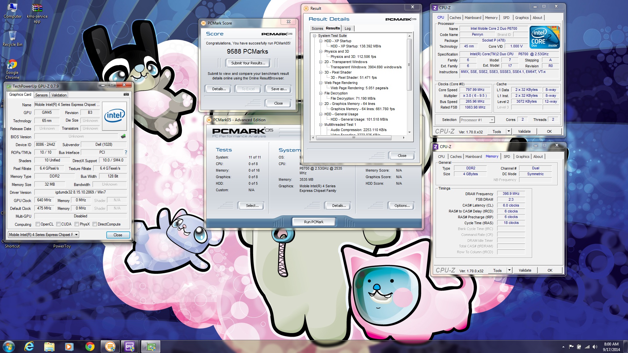Click the Intel Core 2 Duo logo in CPU-Z
This screenshot has height=353, width=628.
click(x=545, y=37)
